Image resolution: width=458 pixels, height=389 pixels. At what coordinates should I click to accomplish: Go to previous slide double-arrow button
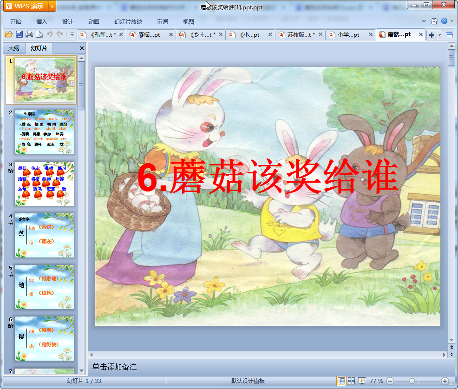coord(451,347)
